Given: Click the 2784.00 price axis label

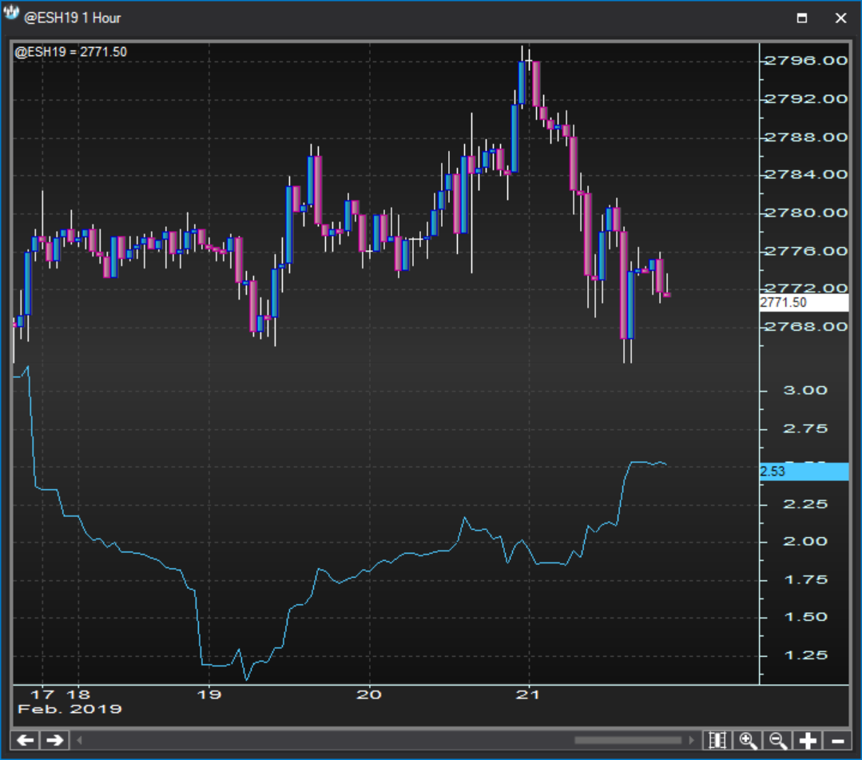Looking at the screenshot, I should coord(806,174).
